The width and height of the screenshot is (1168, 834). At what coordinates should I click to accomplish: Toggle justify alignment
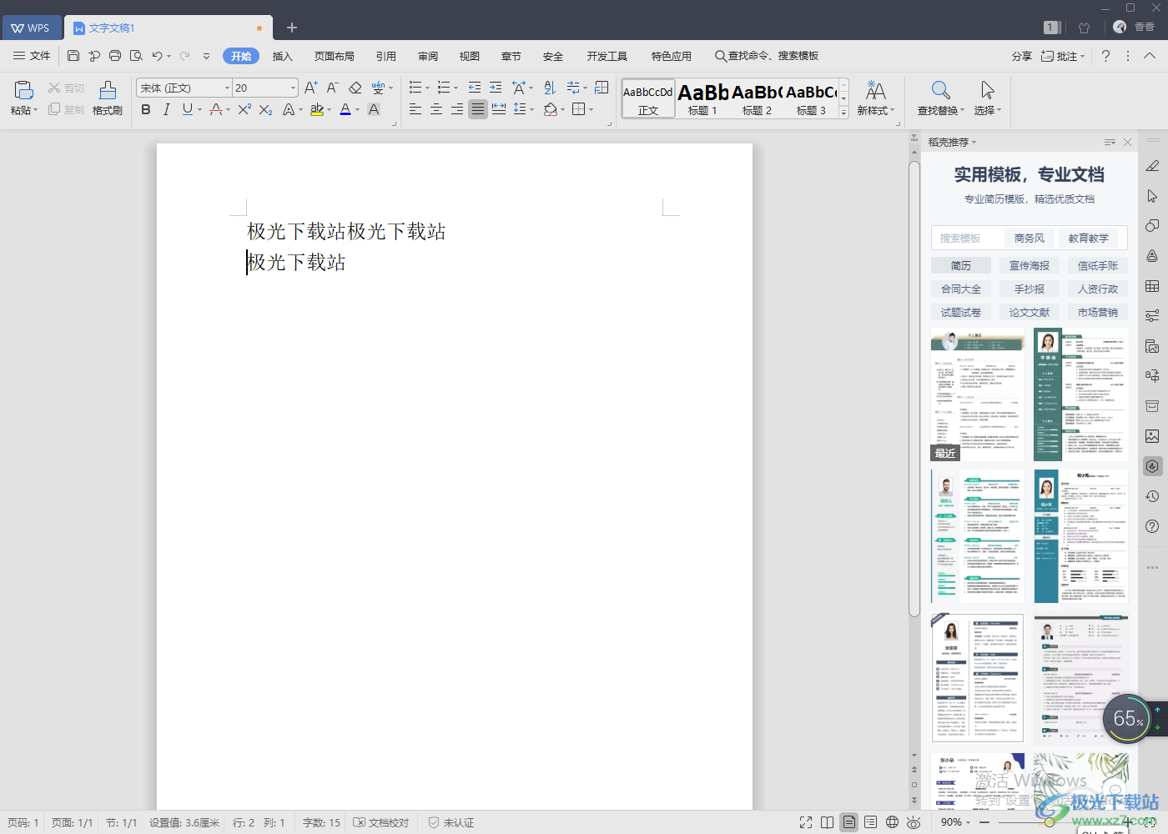478,109
